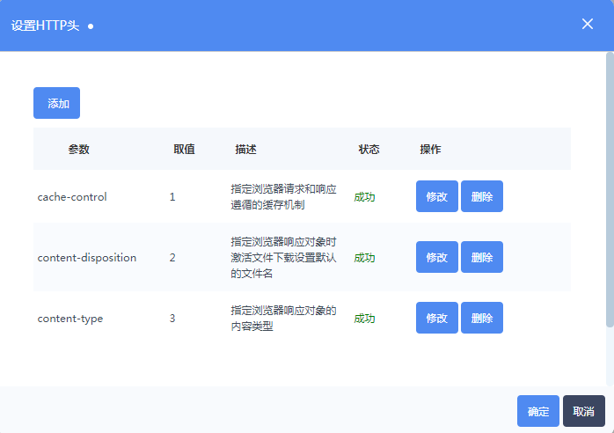Click the 取值 column header
Viewport: 614px width, 433px height.
tap(184, 149)
